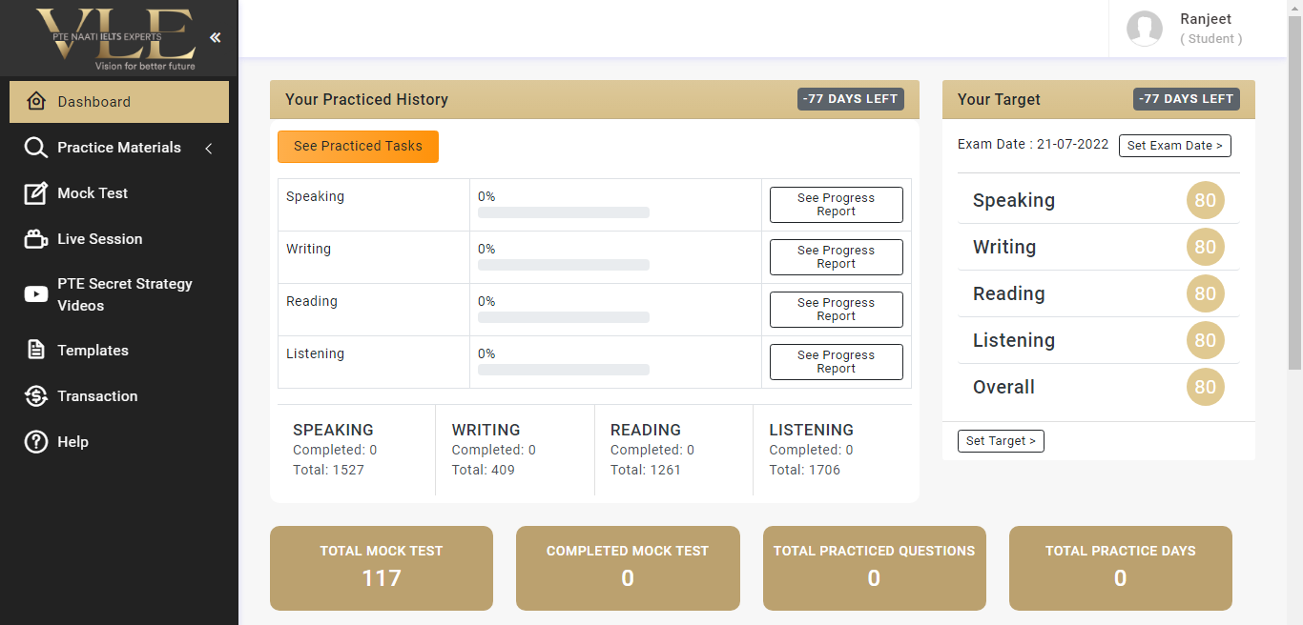Open the Speaking progress report
This screenshot has width=1303, height=625.
coord(836,205)
